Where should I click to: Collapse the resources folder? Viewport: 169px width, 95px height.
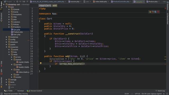point(6,47)
